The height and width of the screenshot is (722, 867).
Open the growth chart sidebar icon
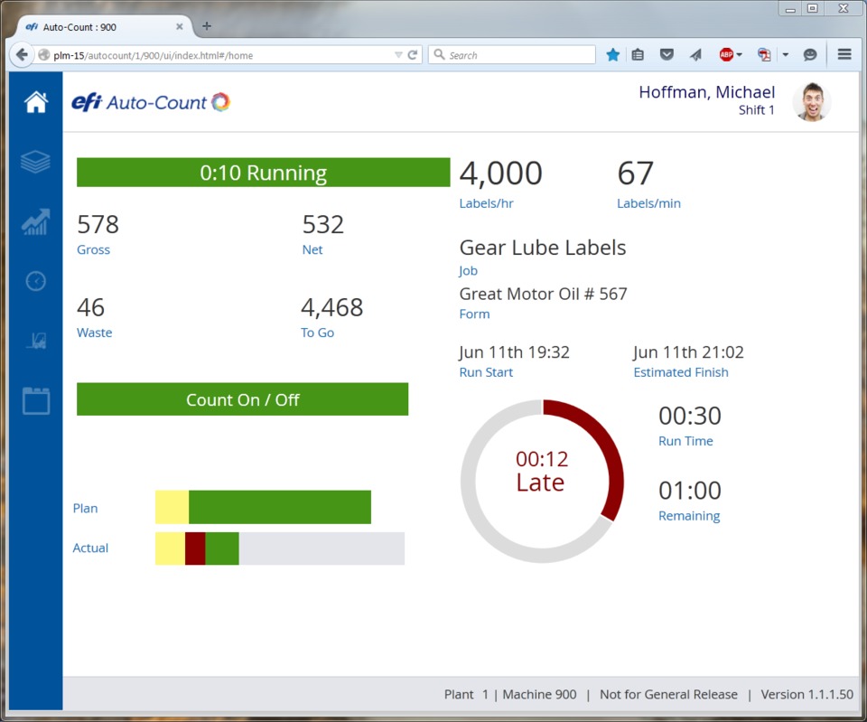(36, 222)
